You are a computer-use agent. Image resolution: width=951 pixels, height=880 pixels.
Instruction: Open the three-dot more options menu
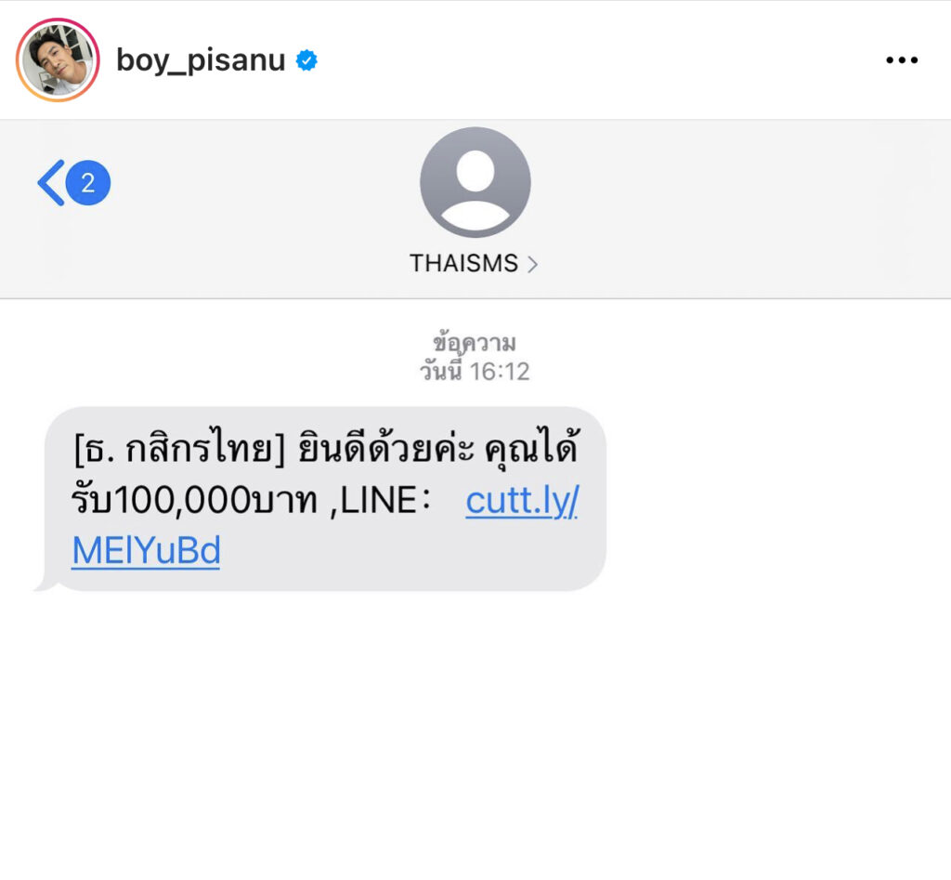[901, 60]
